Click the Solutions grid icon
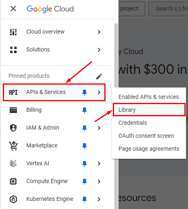 [13, 50]
